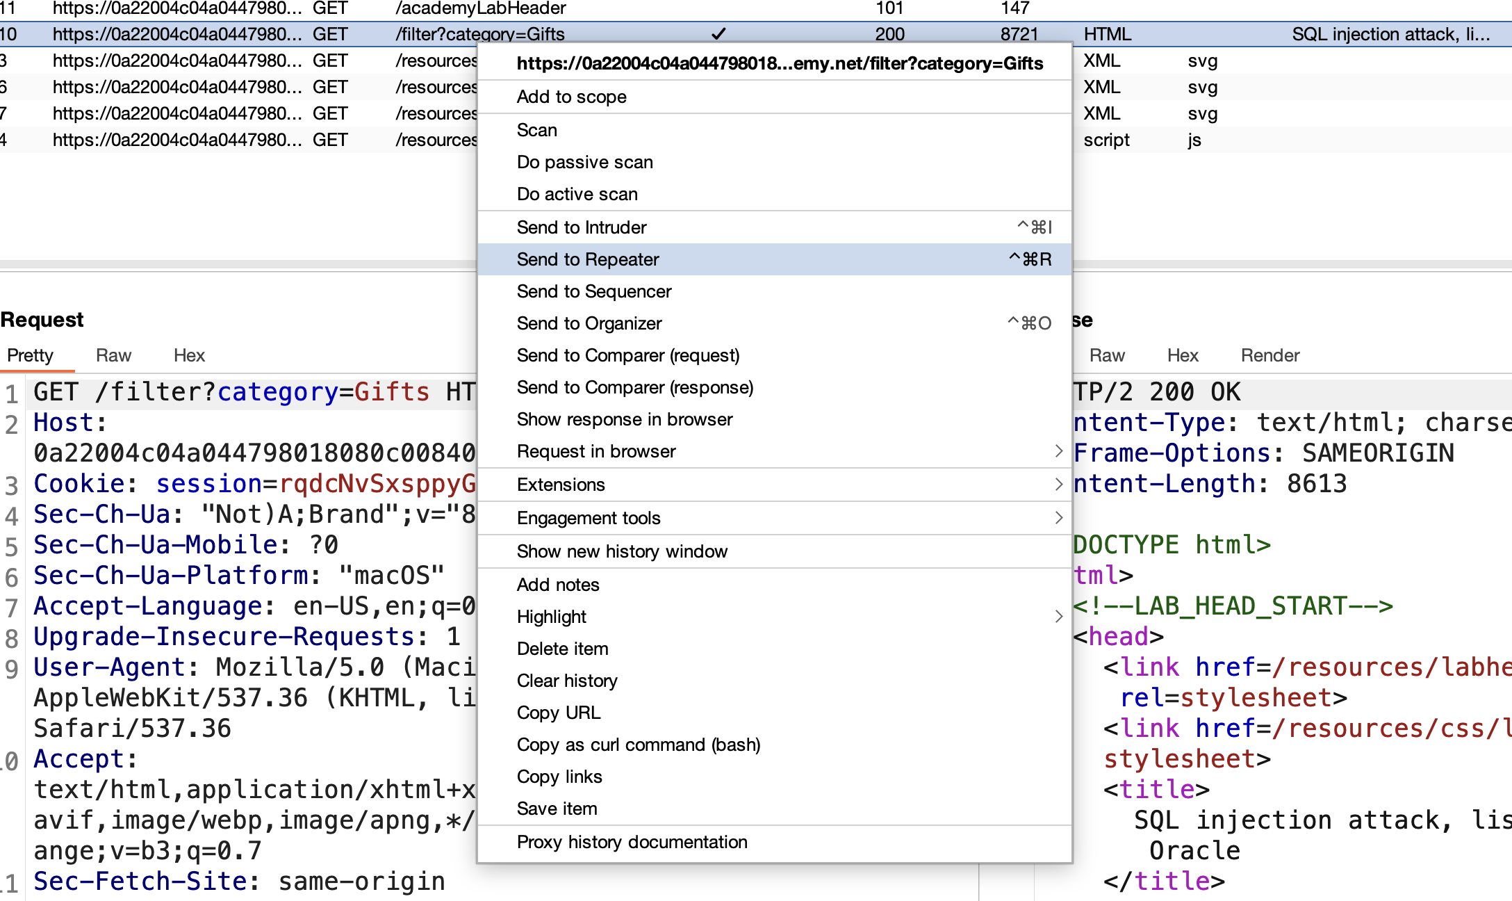Viewport: 1512px width, 901px height.
Task: Click Sec-Fetch-Site: same-origin header line
Action: coord(239,882)
